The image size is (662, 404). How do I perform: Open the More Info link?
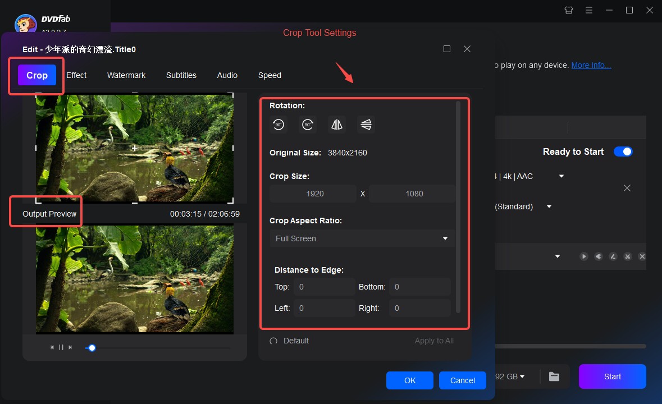[x=590, y=65]
